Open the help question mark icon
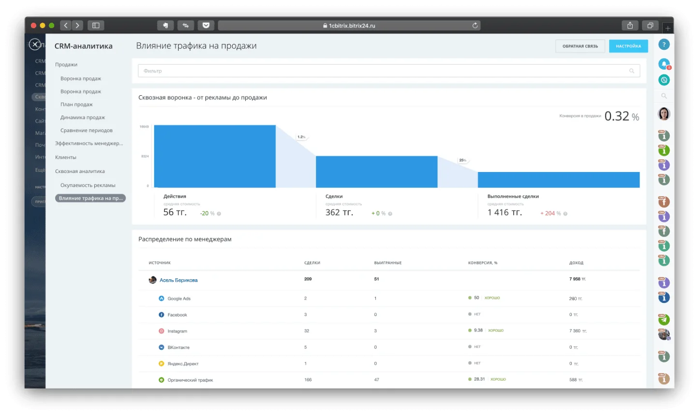699x416 pixels. (x=664, y=45)
